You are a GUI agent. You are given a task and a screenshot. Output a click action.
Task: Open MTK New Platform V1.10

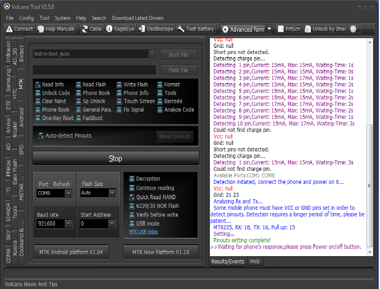161,252
